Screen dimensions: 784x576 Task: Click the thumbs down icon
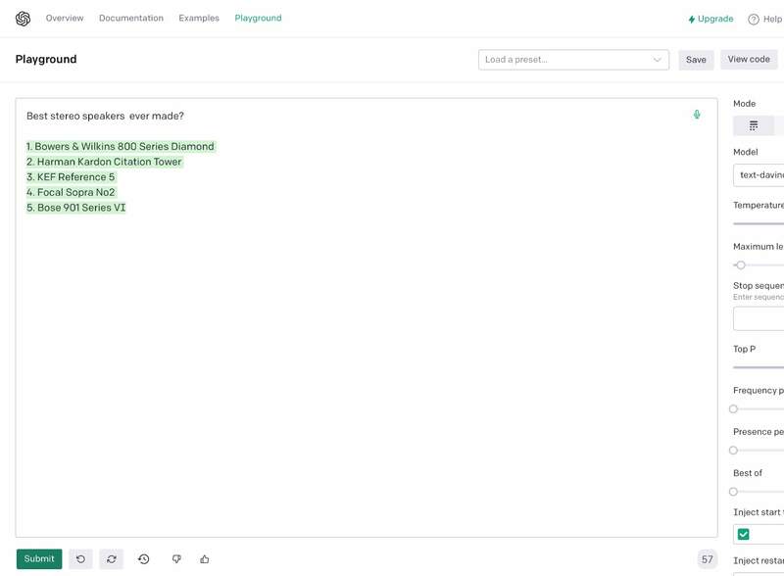pyautogui.click(x=176, y=559)
